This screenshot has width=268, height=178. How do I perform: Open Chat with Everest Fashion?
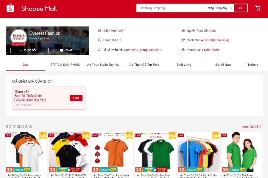[x=68, y=51]
